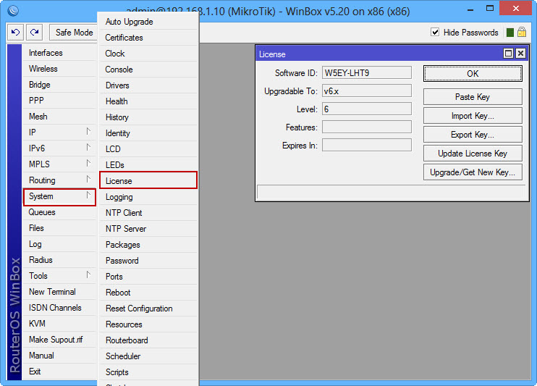This screenshot has width=537, height=386.
Task: Click OK in the License dialog
Action: pyautogui.click(x=473, y=74)
